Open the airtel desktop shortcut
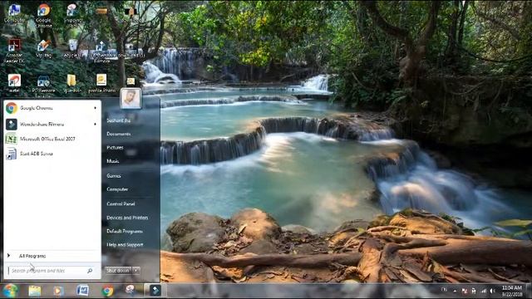Viewport: 532px width, 299px height. click(x=14, y=83)
